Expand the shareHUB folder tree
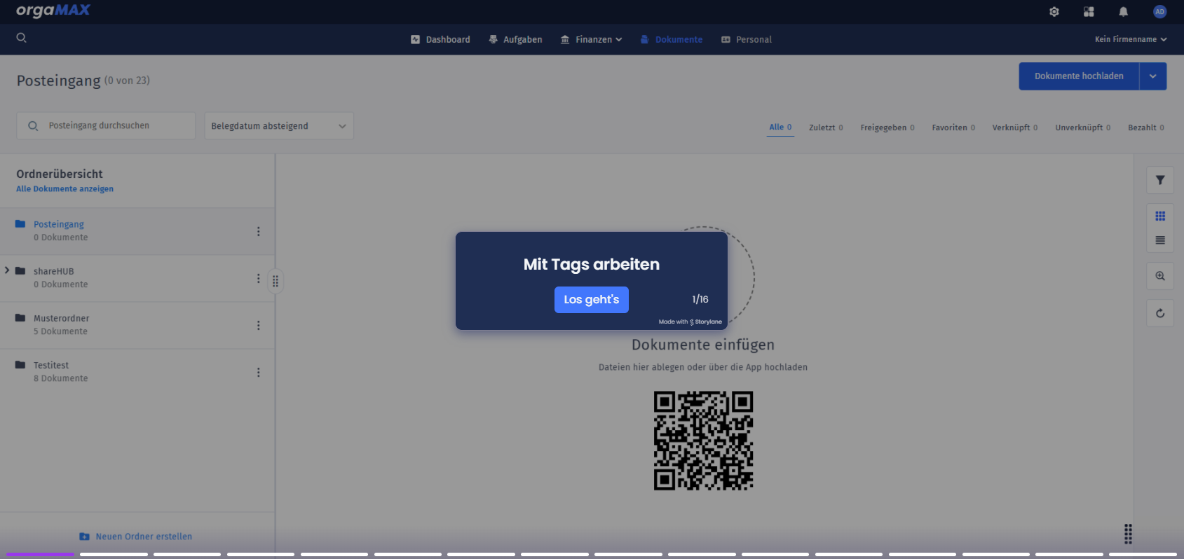The width and height of the screenshot is (1184, 559). (x=6, y=270)
